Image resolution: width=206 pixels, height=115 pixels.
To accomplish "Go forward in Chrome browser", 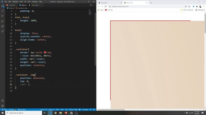I will (102, 6).
